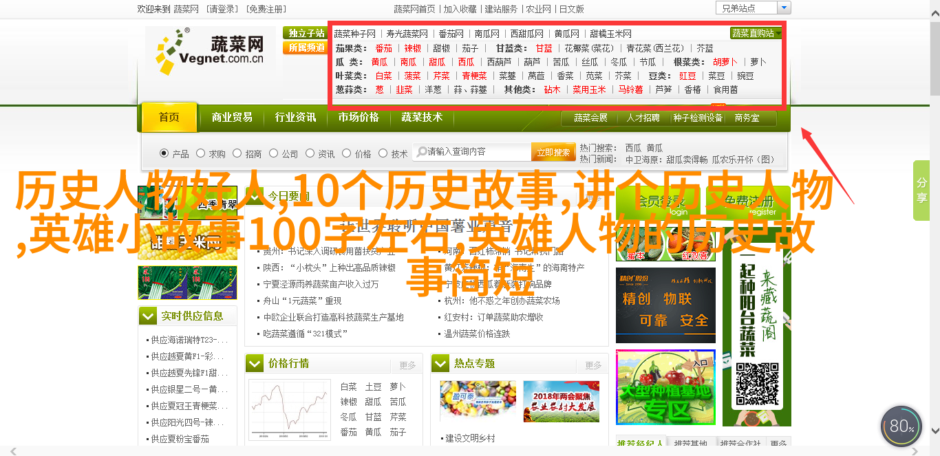Open the 价格行情 price chart thumbnail
Image resolution: width=940 pixels, height=456 pixels.
tap(289, 411)
